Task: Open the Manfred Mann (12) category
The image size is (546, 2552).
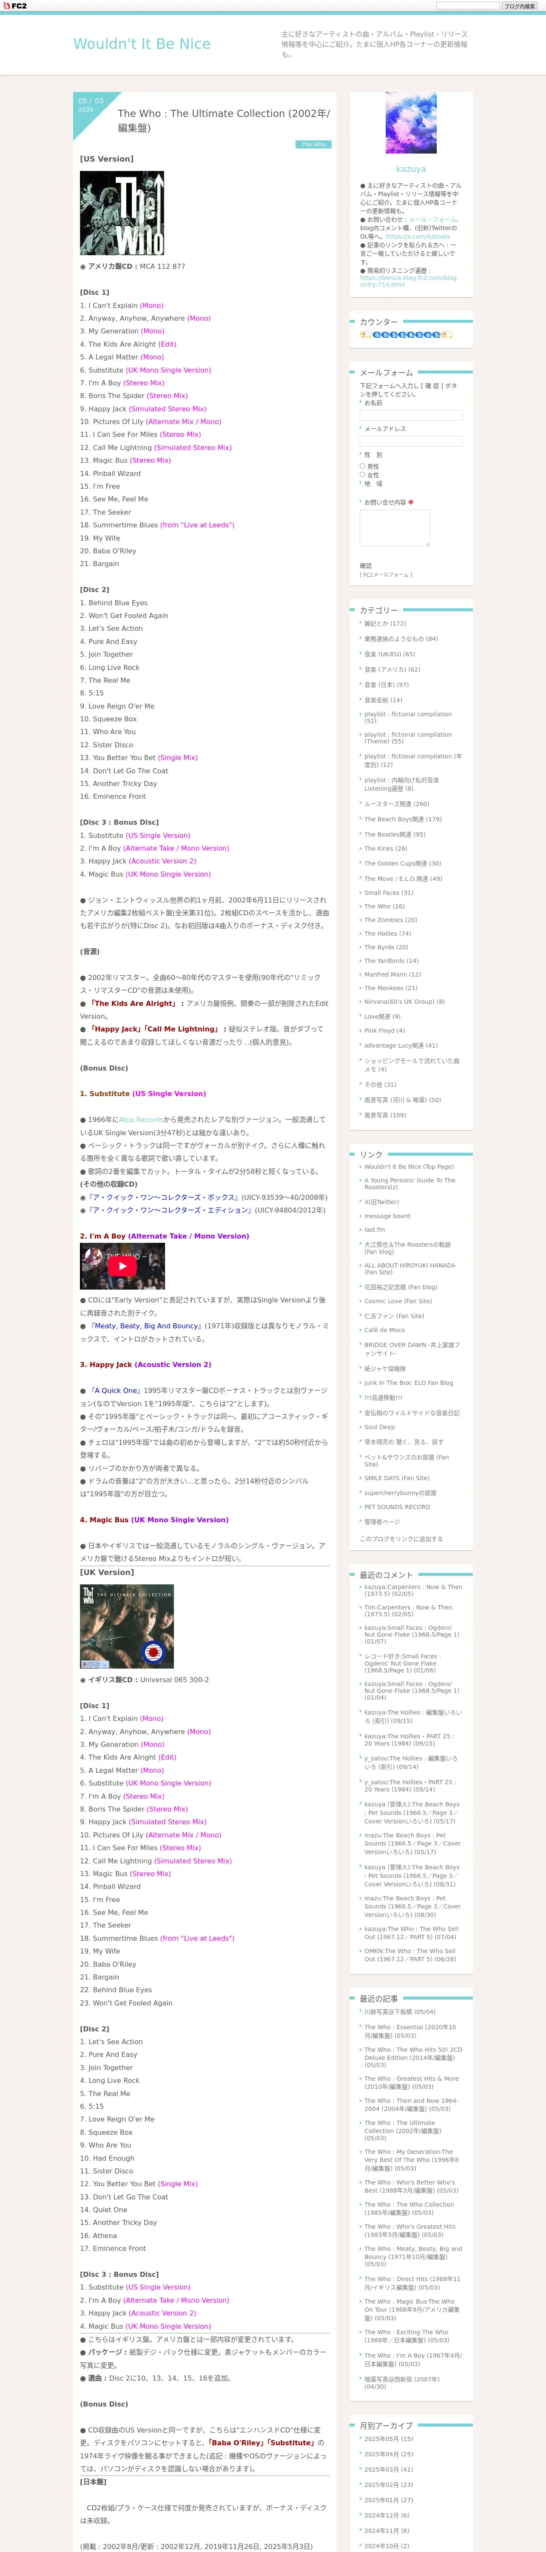Action: pos(392,975)
